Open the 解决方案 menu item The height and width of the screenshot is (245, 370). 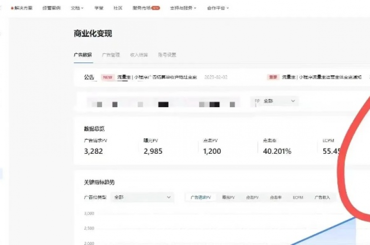click(23, 8)
